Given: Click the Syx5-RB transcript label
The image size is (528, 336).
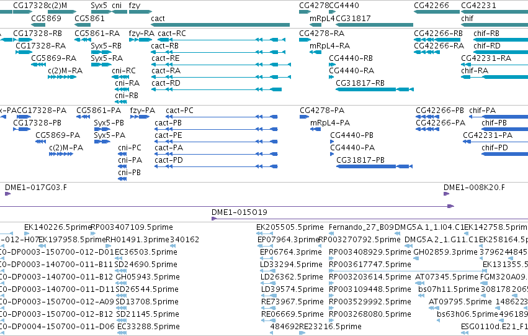Looking at the screenshot, I should pos(106,46).
